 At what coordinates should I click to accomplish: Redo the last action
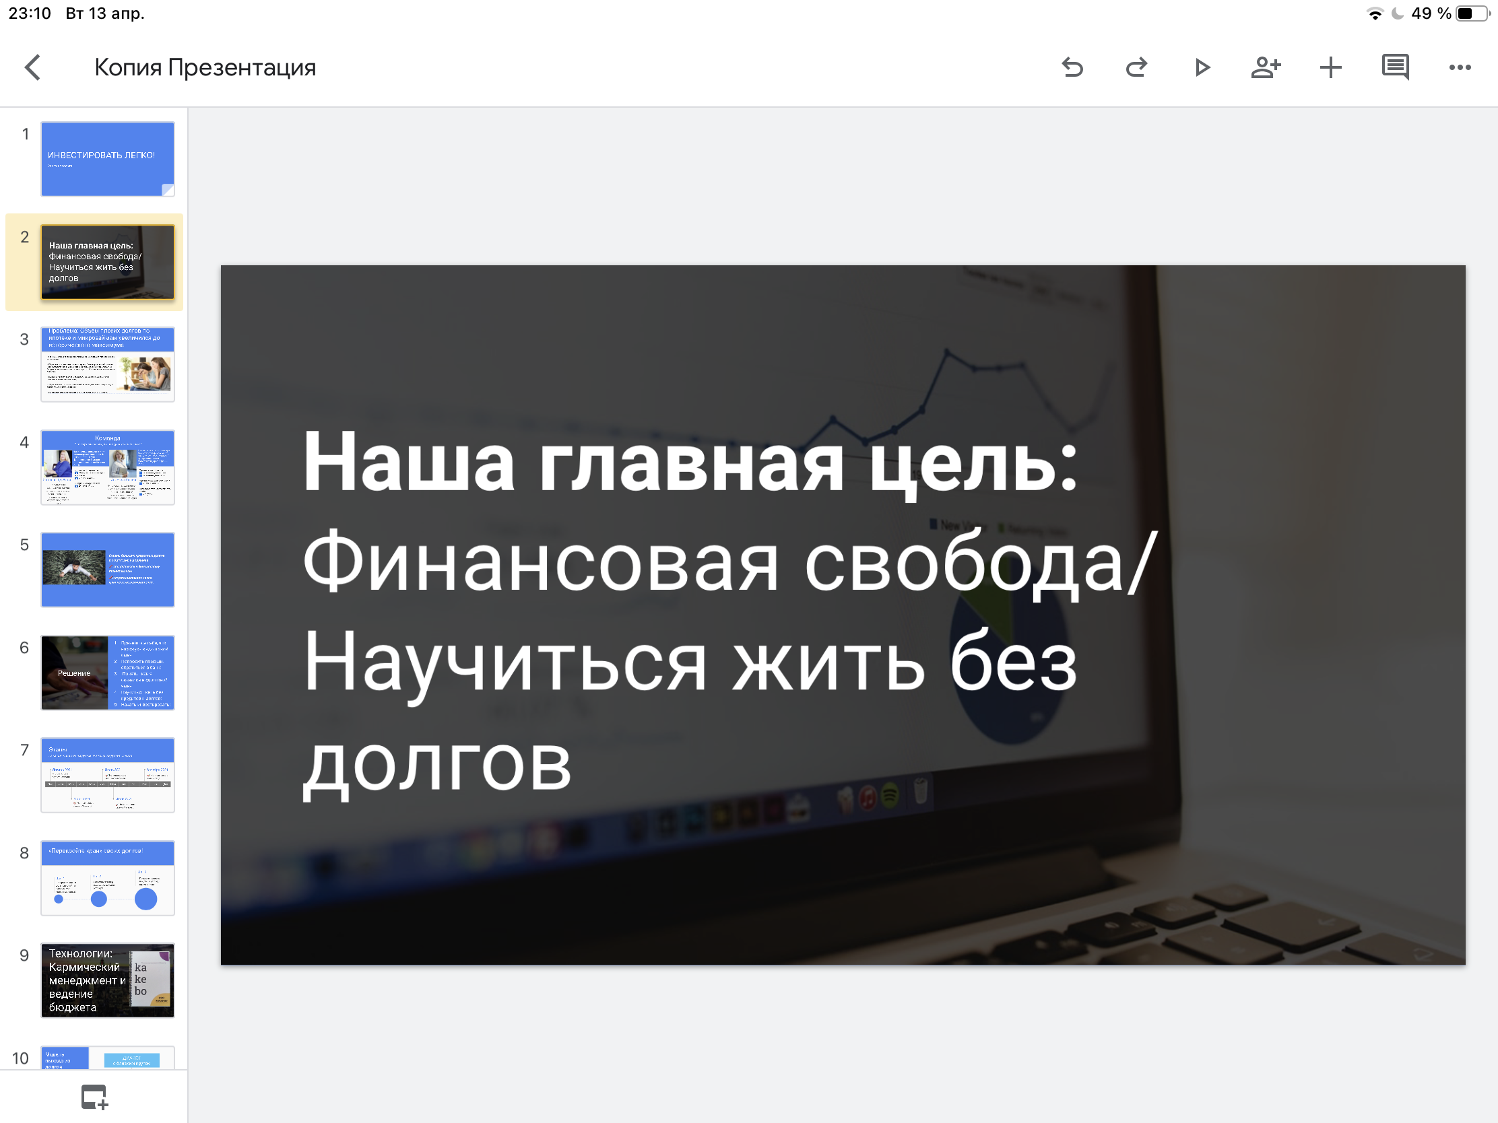point(1136,68)
